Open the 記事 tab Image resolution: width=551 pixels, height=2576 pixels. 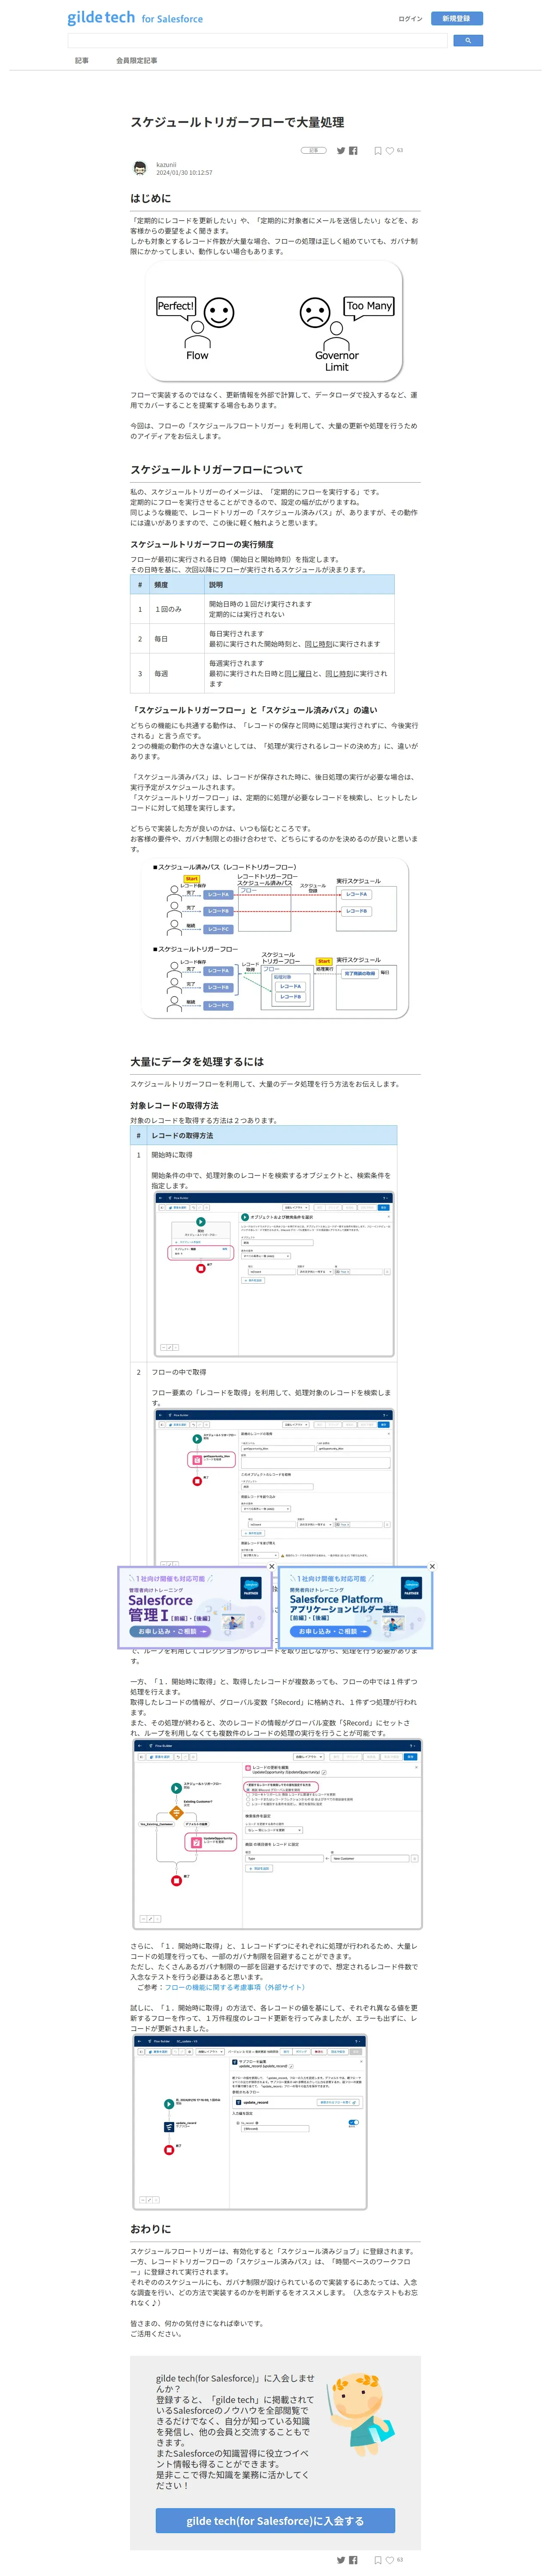[x=82, y=61]
